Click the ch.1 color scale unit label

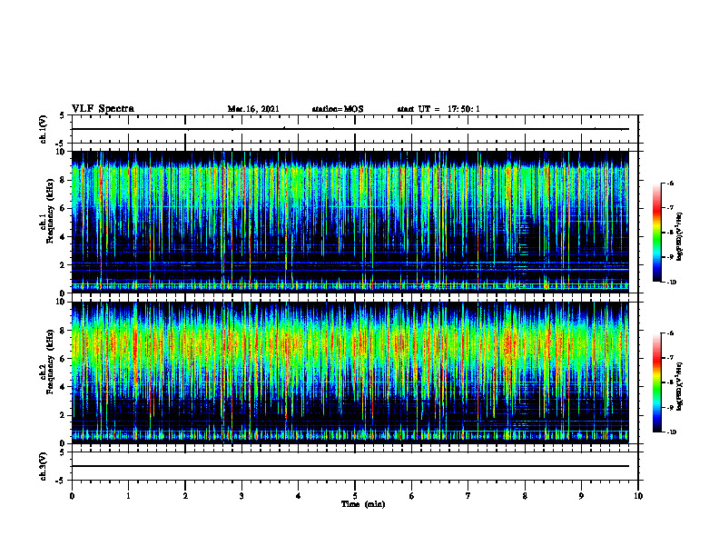point(680,237)
